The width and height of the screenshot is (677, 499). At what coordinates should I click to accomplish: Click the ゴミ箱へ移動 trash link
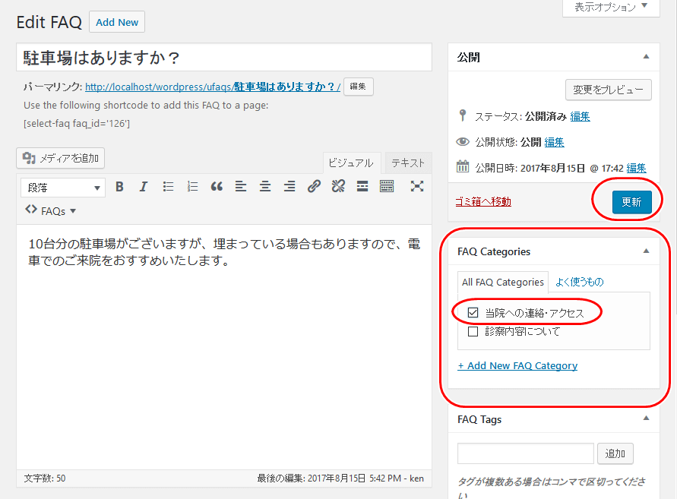tap(483, 201)
